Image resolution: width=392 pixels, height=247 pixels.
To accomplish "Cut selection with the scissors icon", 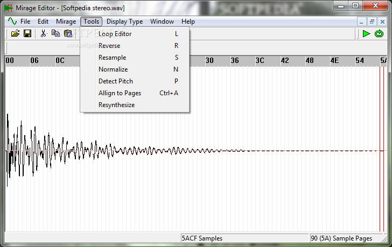I will tap(44, 33).
